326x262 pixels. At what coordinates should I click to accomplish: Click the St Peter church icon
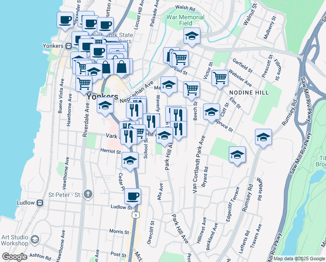[88, 193]
